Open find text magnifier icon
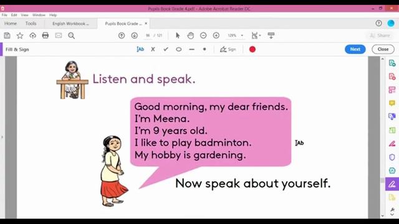This screenshot has width=399, height=224. click(72, 35)
